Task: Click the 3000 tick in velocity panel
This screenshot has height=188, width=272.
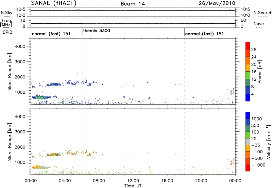Action: coord(20,132)
